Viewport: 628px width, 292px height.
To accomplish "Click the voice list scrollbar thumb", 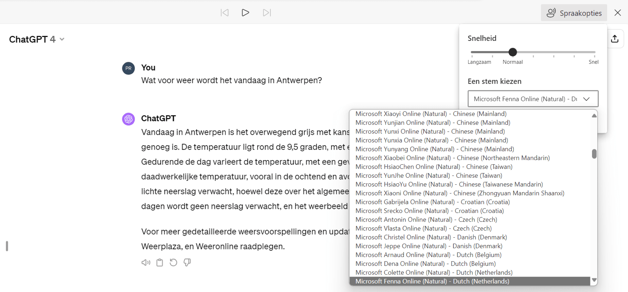I will (594, 154).
